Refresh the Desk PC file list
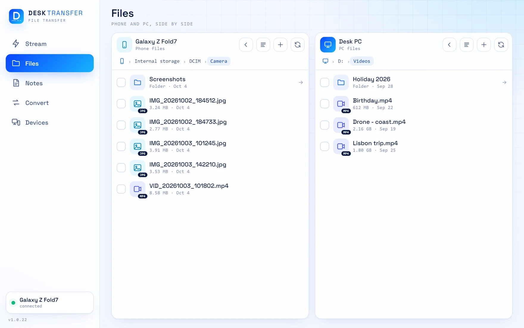Viewport: 524px width, 328px height. click(x=501, y=45)
